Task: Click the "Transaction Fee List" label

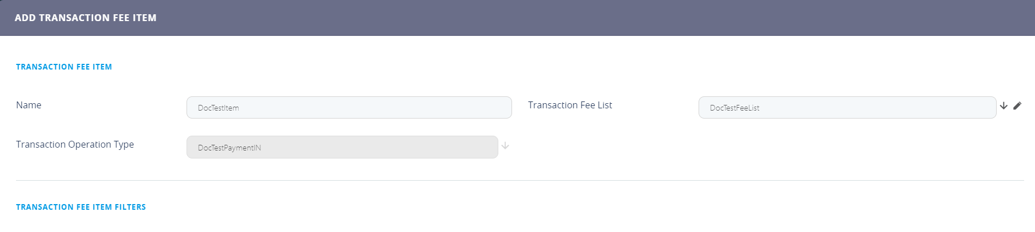Action: [570, 105]
